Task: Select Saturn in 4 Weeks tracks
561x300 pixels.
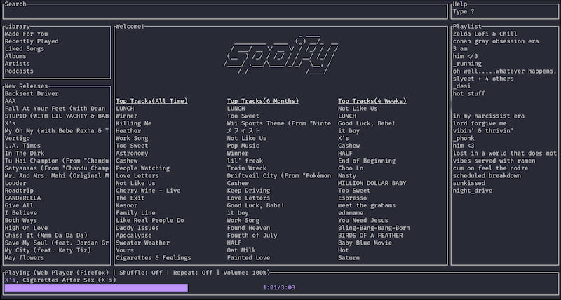Action: (349, 258)
